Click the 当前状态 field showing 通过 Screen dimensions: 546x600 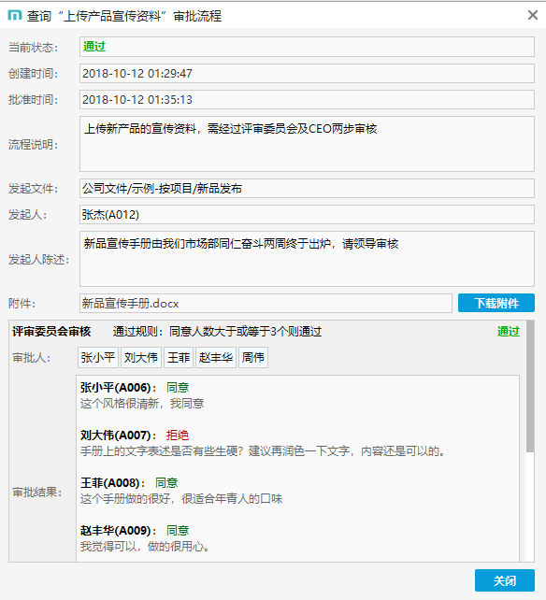tap(307, 47)
